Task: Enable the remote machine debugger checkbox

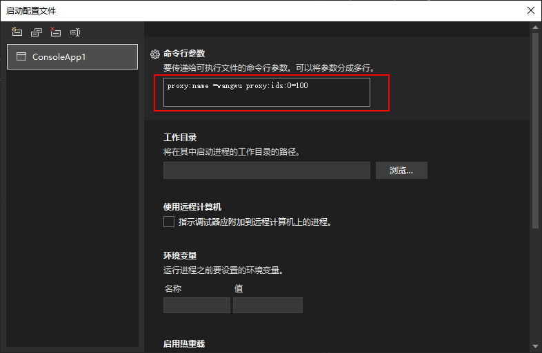Action: pos(169,222)
